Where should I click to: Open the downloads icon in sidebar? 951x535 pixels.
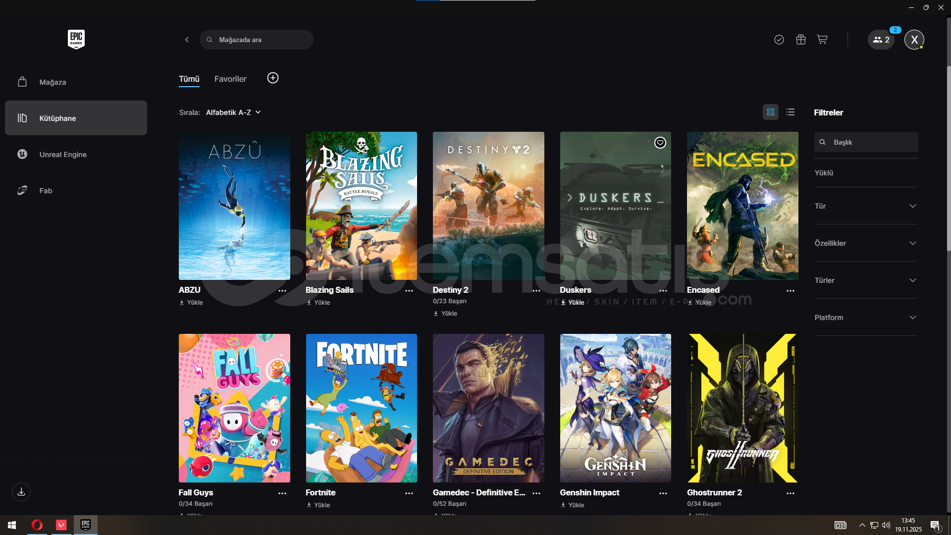pos(21,492)
